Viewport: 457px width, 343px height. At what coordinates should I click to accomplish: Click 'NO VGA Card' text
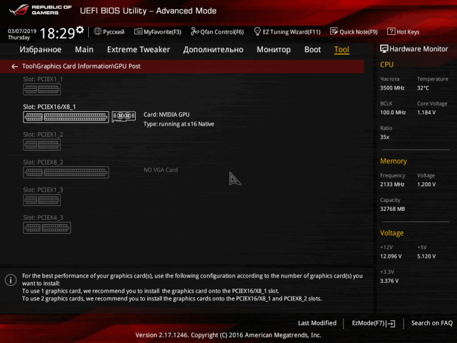tap(161, 170)
